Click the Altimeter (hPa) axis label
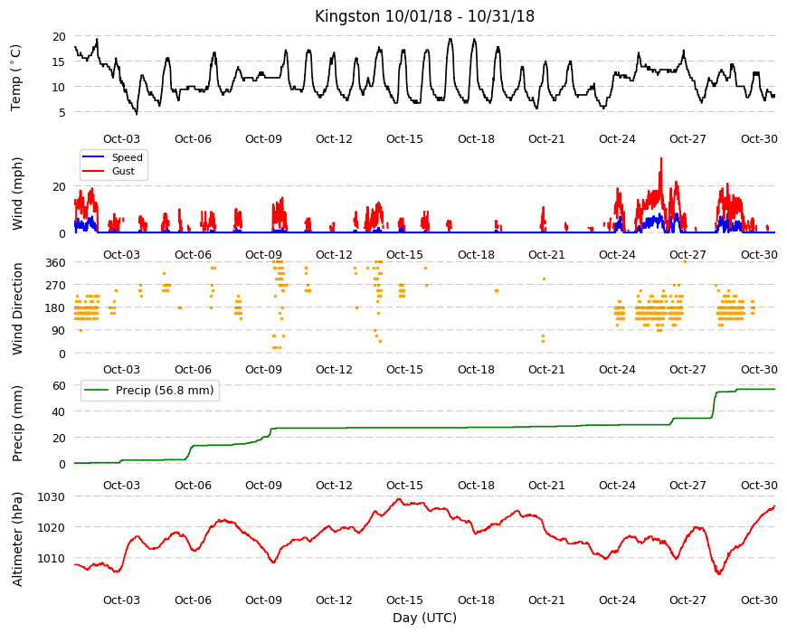 pos(17,539)
